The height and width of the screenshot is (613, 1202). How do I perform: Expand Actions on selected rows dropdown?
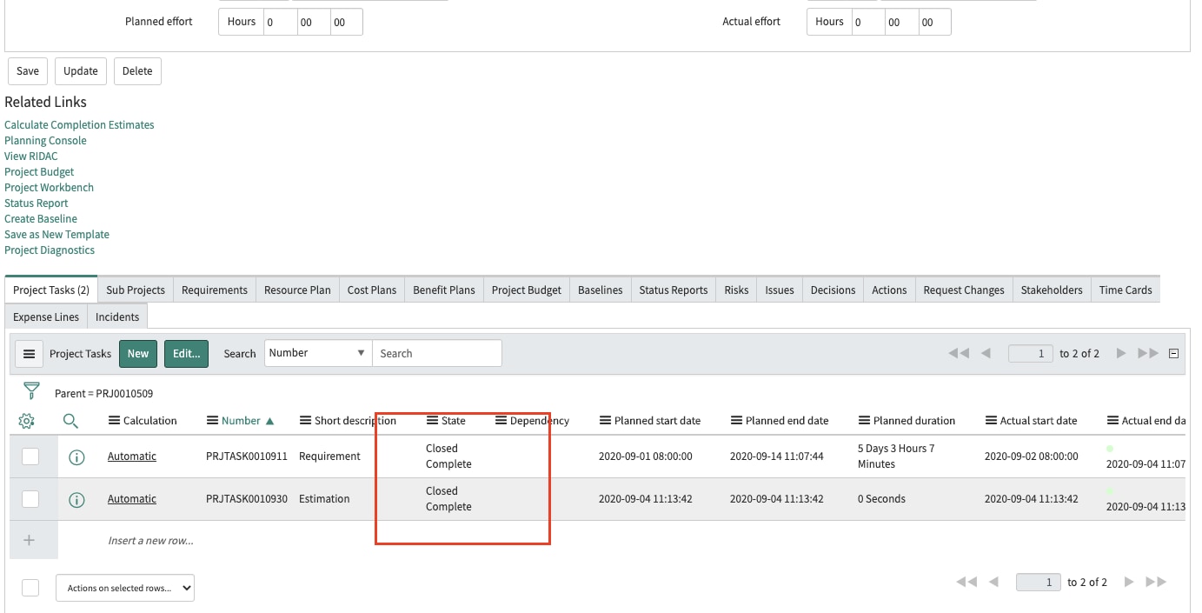pos(125,588)
